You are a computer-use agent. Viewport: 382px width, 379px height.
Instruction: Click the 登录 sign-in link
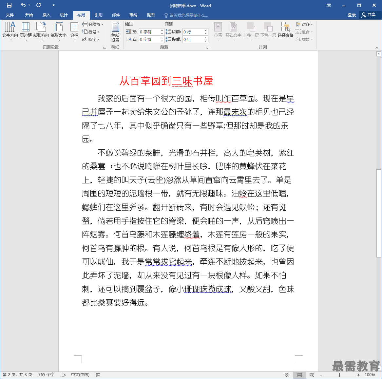pos(352,15)
